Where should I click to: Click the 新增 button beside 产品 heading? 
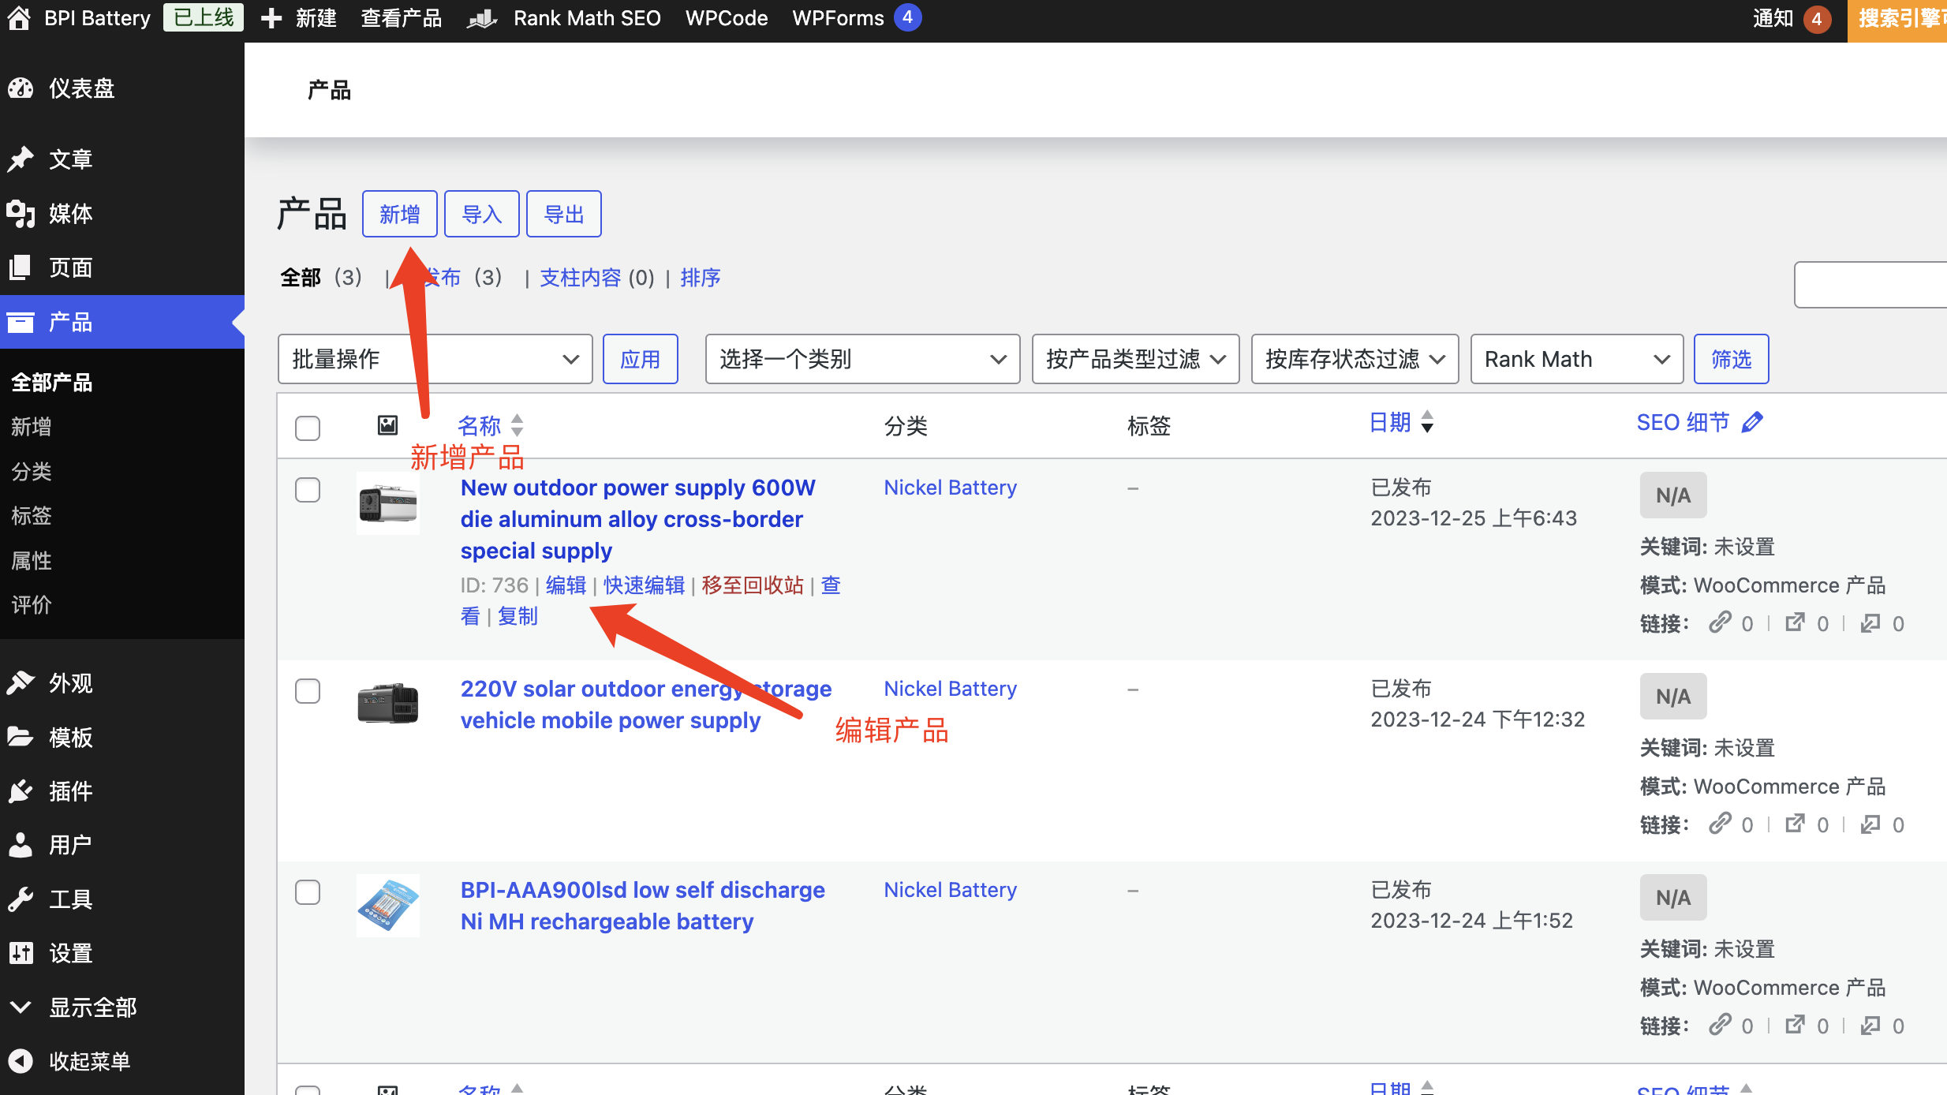tap(400, 214)
